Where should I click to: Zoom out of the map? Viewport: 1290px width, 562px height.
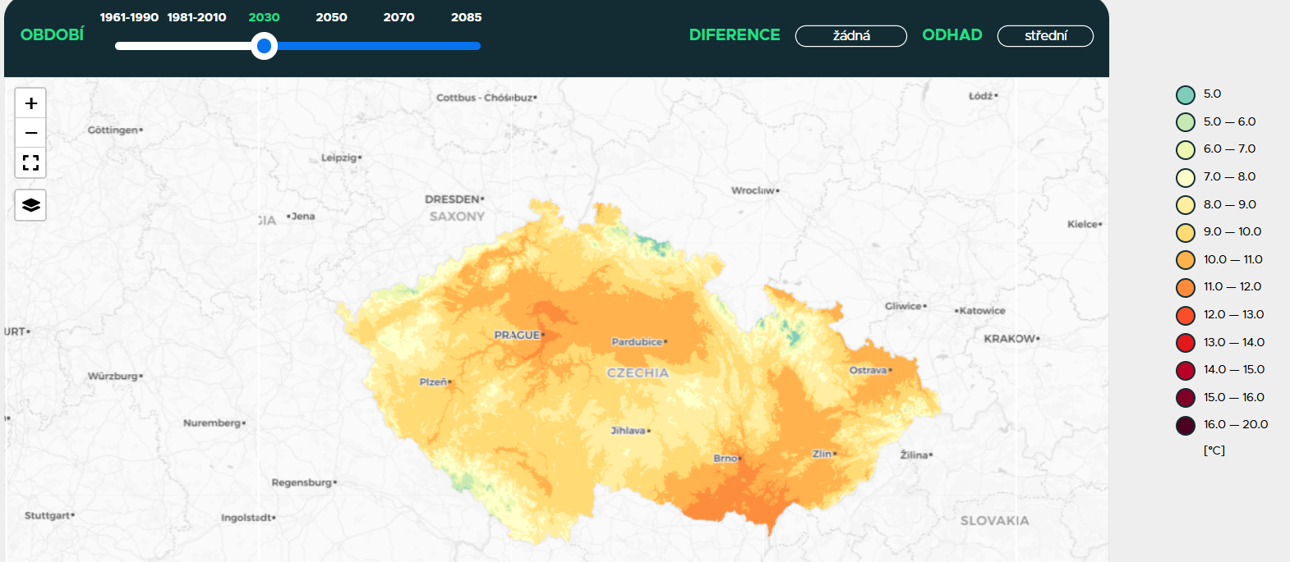point(31,133)
